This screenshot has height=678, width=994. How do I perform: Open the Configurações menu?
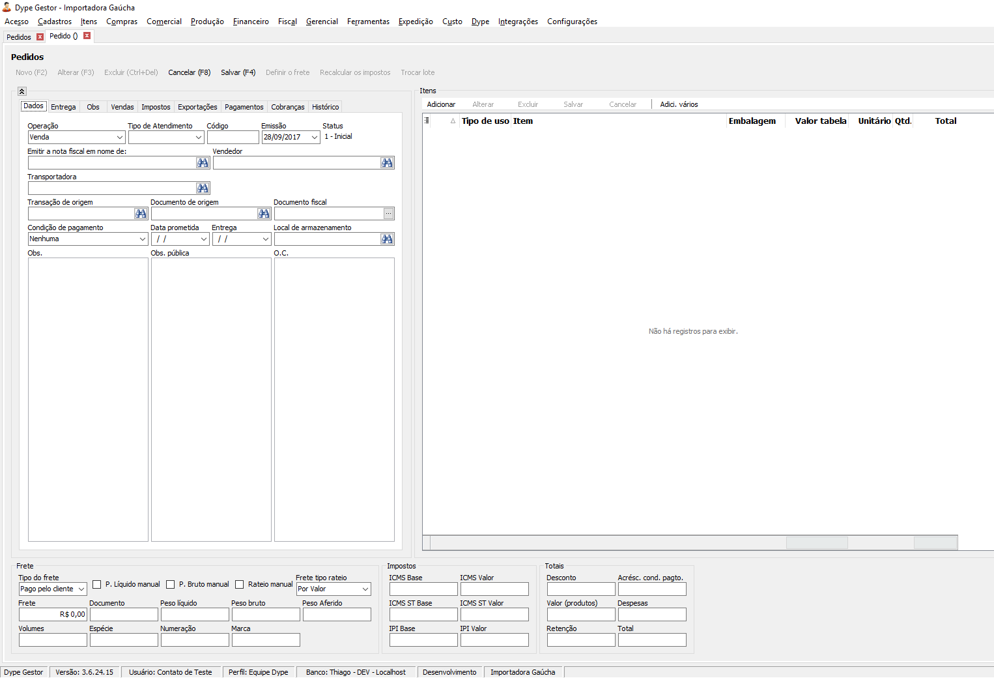(572, 22)
